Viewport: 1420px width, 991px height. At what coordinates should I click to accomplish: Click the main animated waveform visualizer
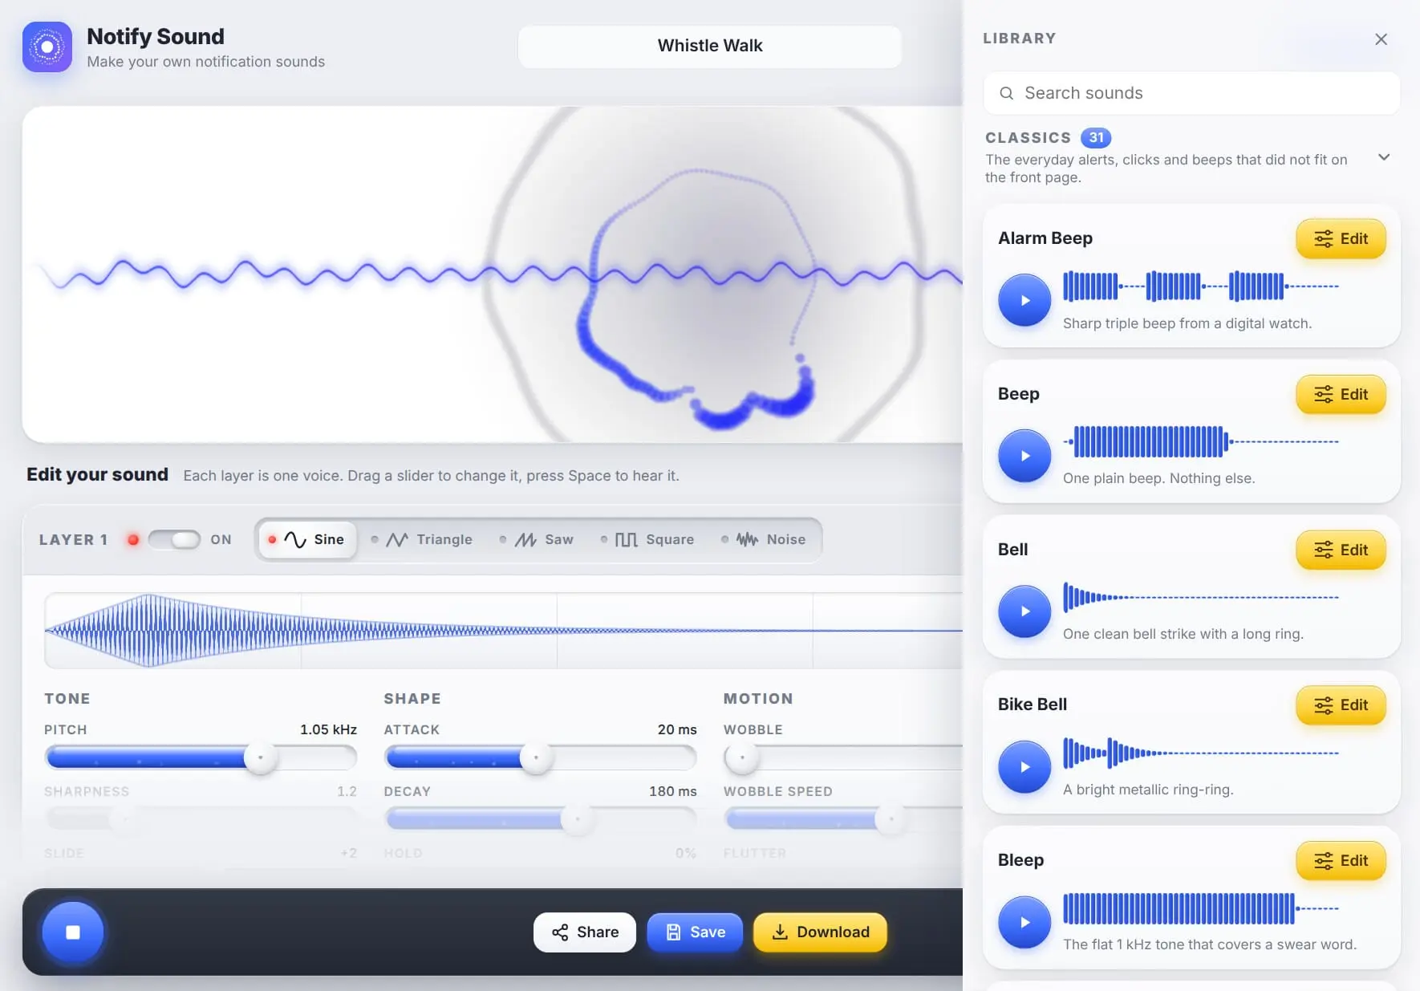(x=493, y=274)
